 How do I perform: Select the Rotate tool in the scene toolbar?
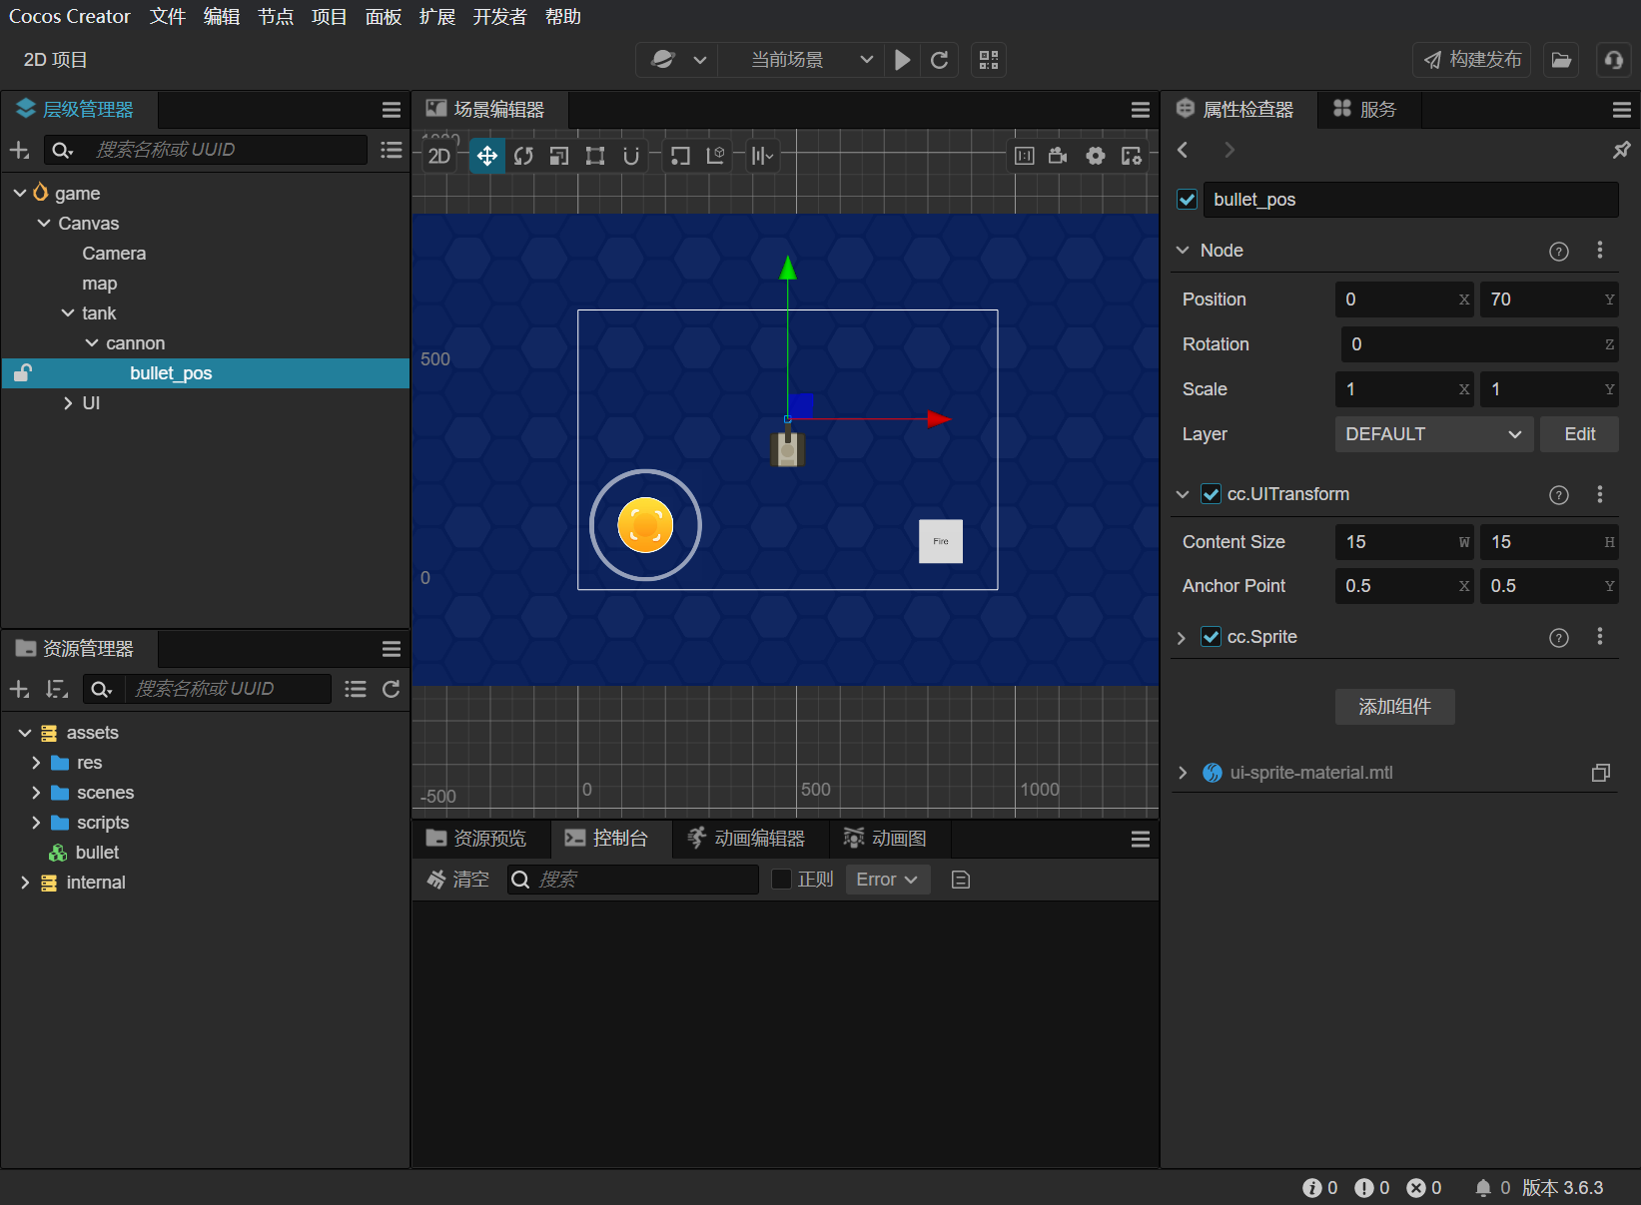(x=523, y=156)
